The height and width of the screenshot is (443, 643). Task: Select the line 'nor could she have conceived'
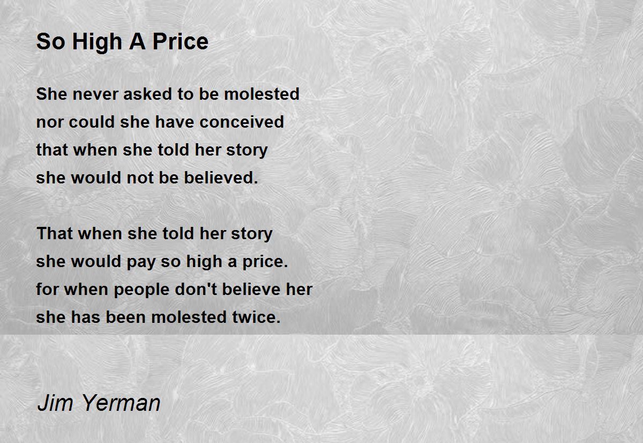[x=160, y=122]
